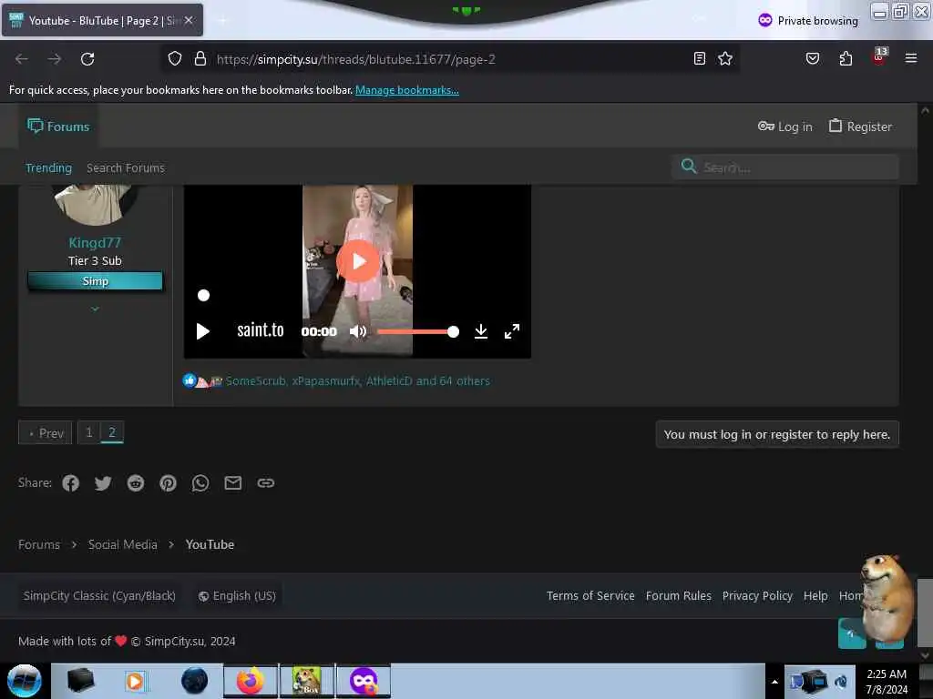Click the large orange play button on video
The image size is (933, 699).
357,261
